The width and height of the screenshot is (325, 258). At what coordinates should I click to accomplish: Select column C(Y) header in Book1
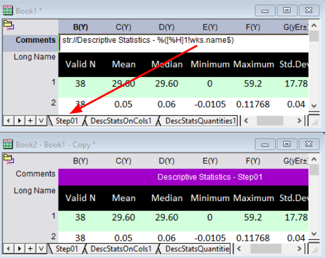[123, 27]
